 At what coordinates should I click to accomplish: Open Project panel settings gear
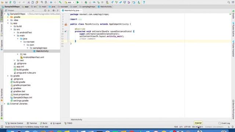pos(54,11)
